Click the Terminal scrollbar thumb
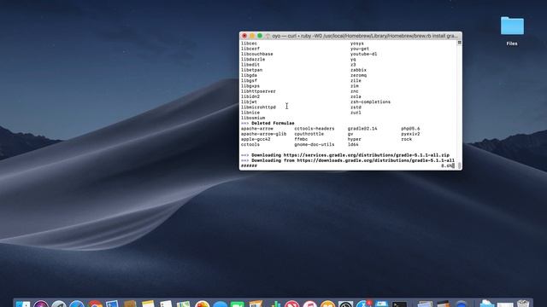The height and width of the screenshot is (307, 547). click(x=460, y=165)
